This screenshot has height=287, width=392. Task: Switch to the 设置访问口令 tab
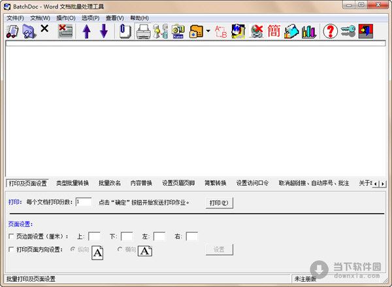coord(252,183)
